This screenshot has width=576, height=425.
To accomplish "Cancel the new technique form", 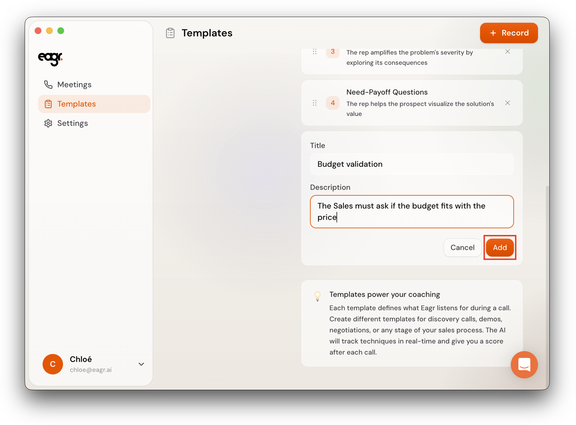I will pyautogui.click(x=462, y=247).
